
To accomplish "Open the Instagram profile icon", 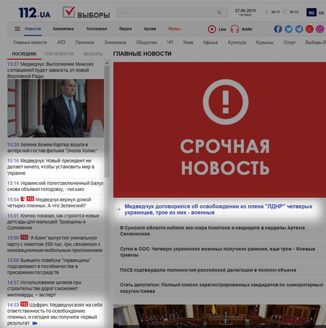I will click(320, 29).
